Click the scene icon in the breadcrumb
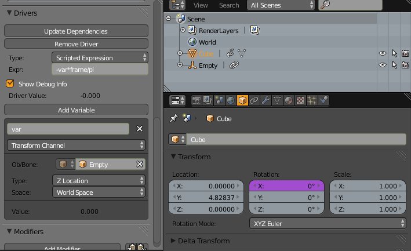 pyautogui.click(x=187, y=118)
